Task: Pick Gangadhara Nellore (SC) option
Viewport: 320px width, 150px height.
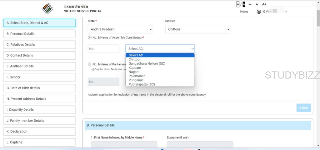Action: coord(147,64)
